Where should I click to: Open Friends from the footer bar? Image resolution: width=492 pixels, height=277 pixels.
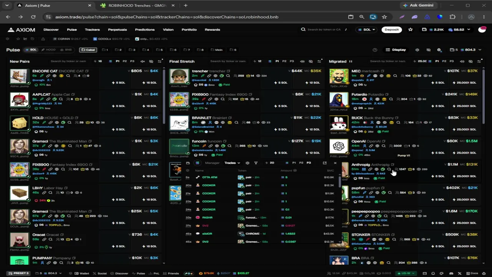click(171, 274)
